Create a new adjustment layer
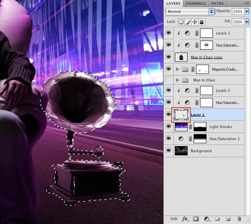The height and width of the screenshot is (224, 251). [207, 219]
